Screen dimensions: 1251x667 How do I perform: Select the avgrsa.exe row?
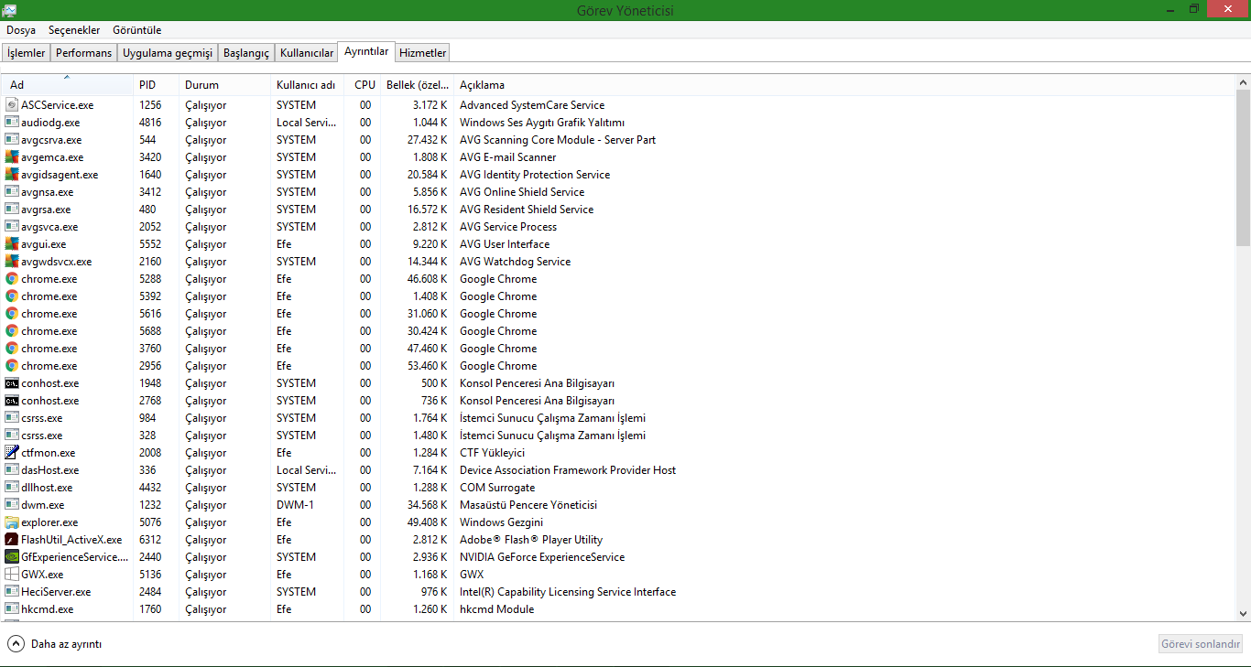click(619, 210)
